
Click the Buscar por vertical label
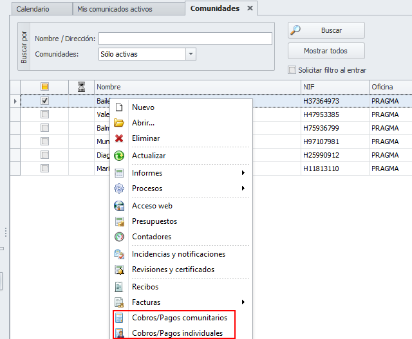[x=24, y=47]
